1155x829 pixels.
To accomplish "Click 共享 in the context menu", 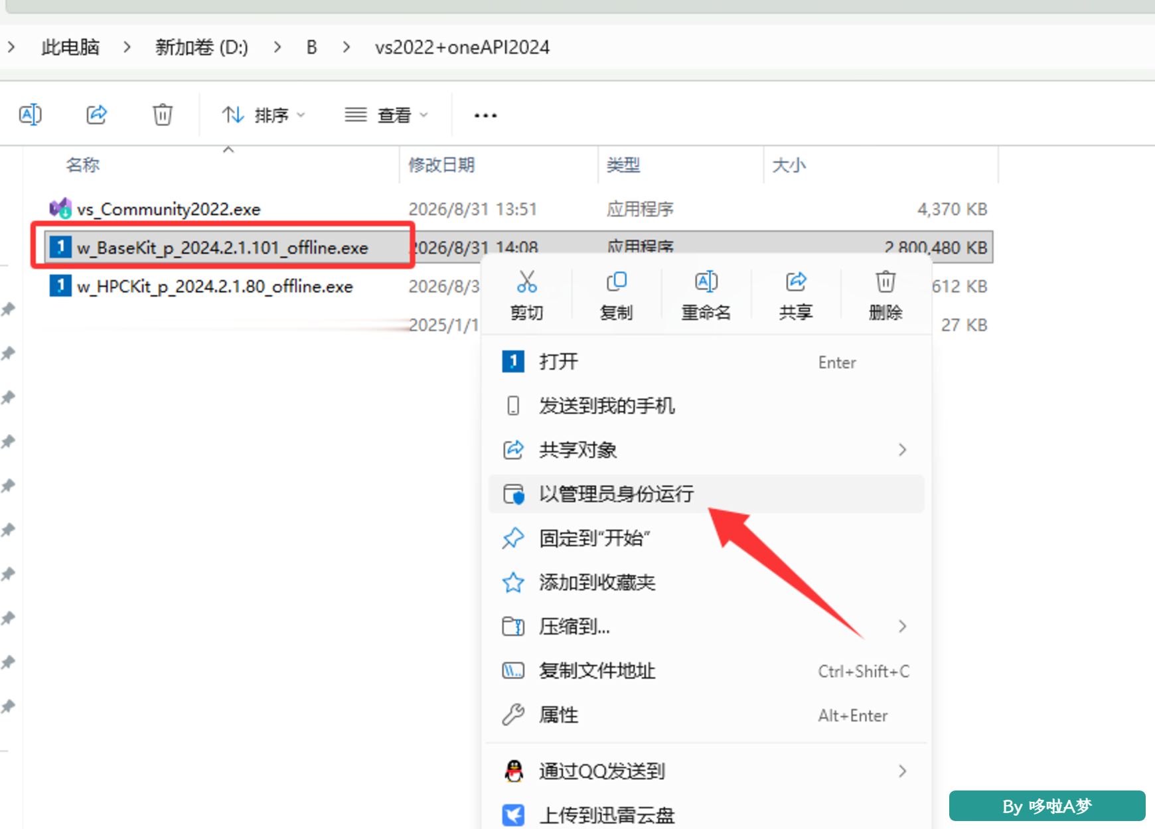I will (x=796, y=295).
